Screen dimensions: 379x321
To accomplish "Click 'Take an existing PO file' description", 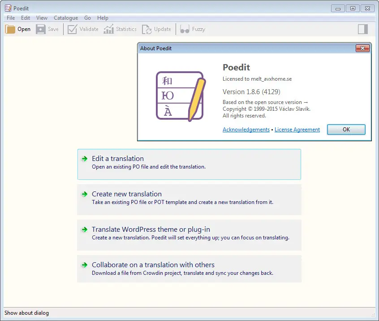I will pyautogui.click(x=182, y=202).
